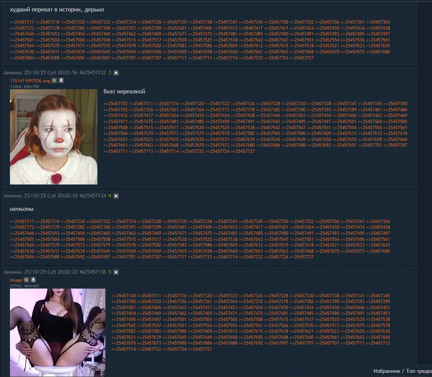Image resolution: width=432 pixels, height=377 pixels.
Task: Follow reply link >>25457152 in "Вкат нереалкой" post
Action: (x=116, y=104)
